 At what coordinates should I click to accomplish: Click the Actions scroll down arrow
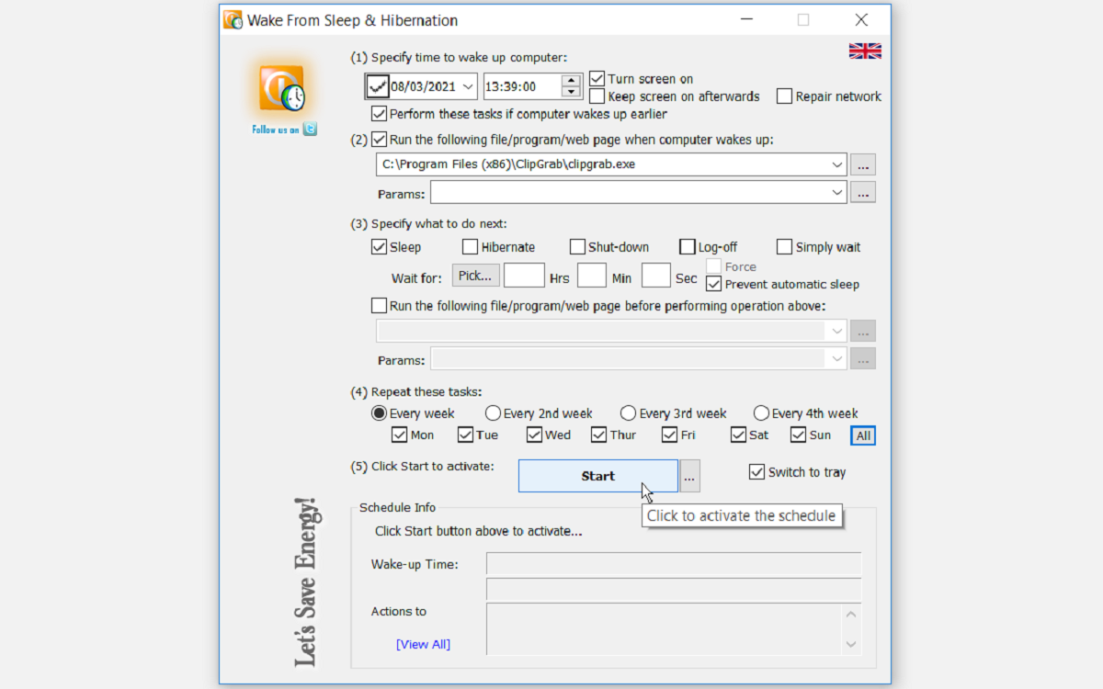coord(851,645)
